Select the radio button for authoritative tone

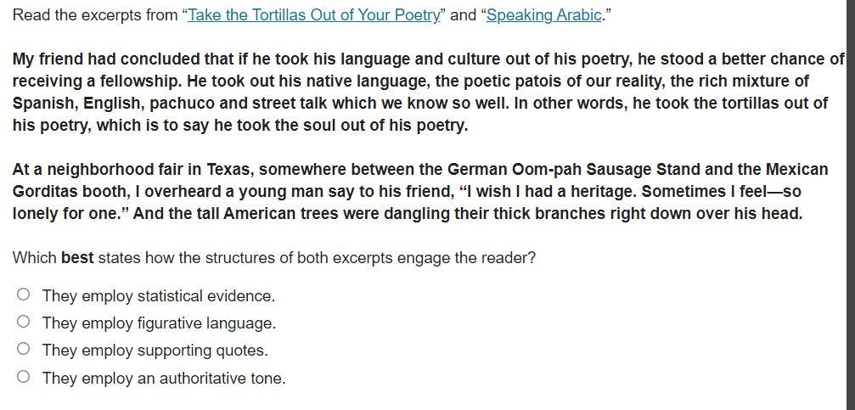click(23, 377)
